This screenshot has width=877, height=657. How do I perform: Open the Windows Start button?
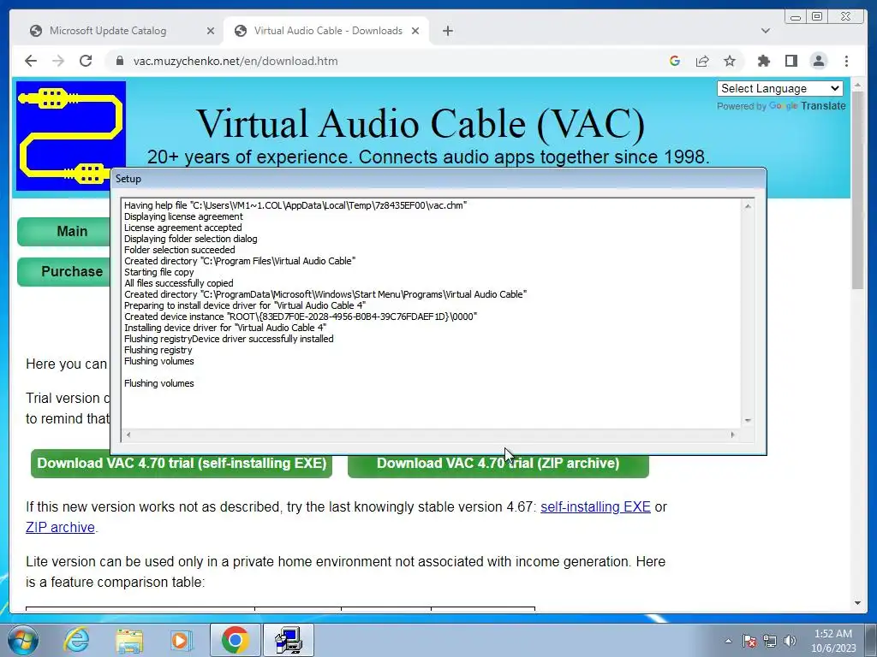pos(21,640)
